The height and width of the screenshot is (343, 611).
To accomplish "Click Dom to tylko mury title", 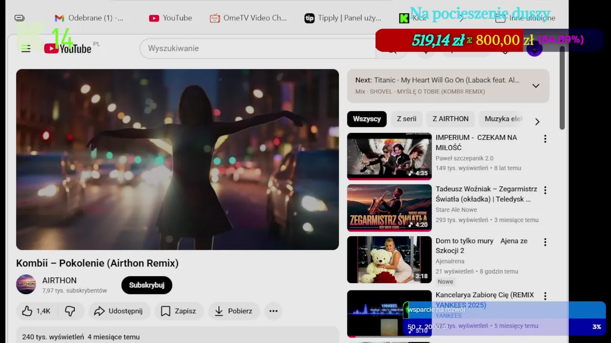I will (x=481, y=246).
